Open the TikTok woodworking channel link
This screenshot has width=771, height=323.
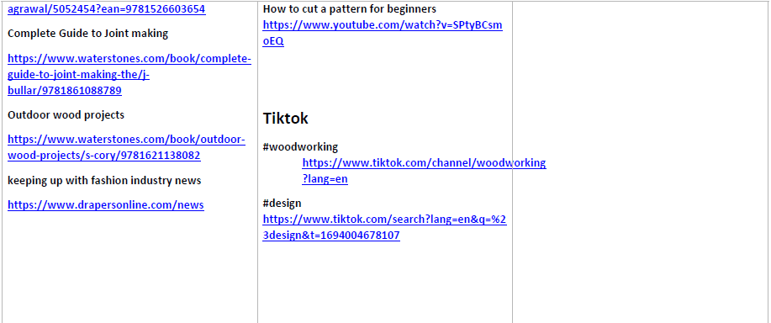pos(424,171)
